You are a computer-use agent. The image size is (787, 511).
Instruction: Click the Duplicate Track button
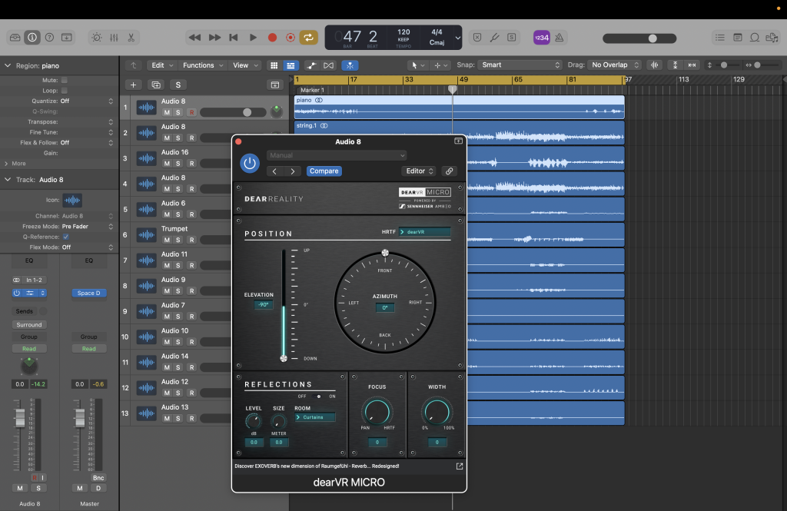coord(156,85)
